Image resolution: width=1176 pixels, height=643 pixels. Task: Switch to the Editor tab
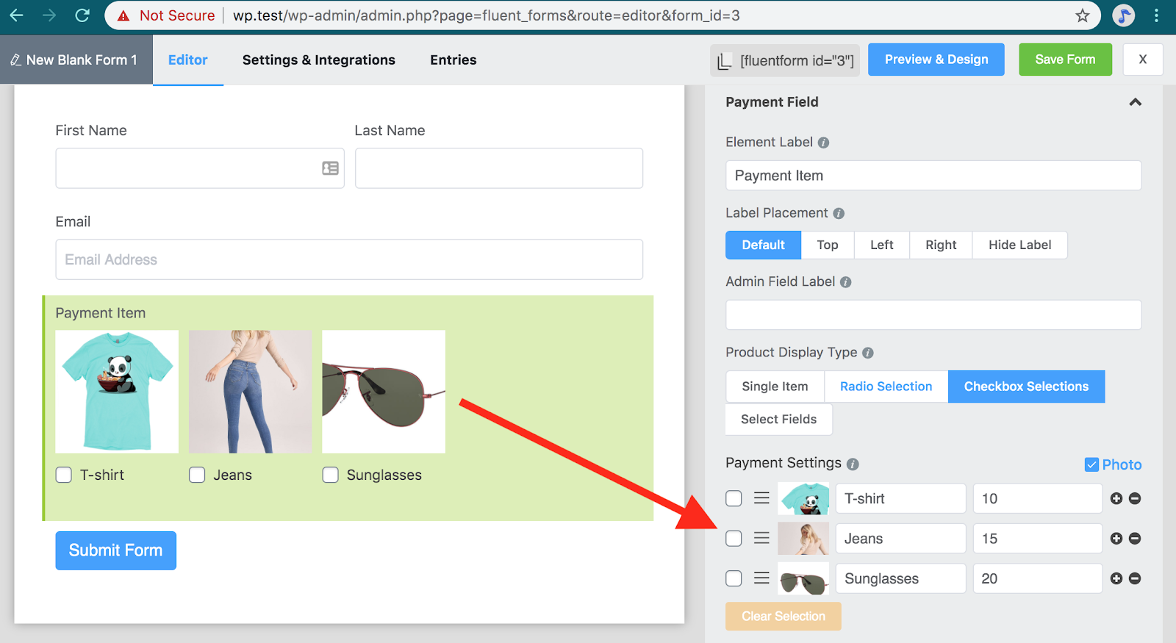tap(188, 60)
